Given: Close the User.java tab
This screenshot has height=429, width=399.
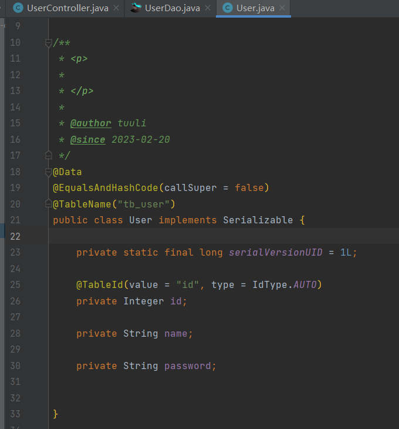Looking at the screenshot, I should 282,8.
